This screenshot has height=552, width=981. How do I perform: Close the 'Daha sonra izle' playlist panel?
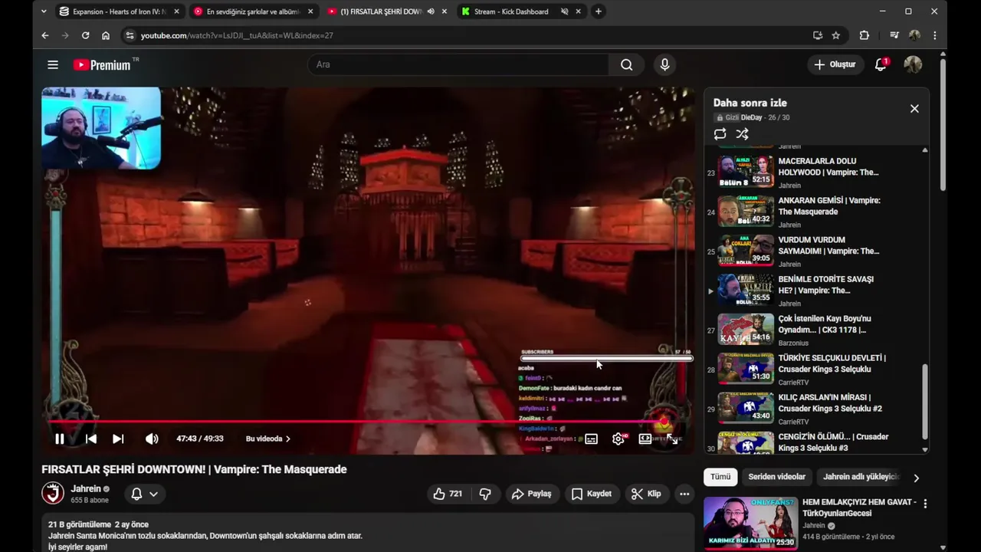[914, 109]
